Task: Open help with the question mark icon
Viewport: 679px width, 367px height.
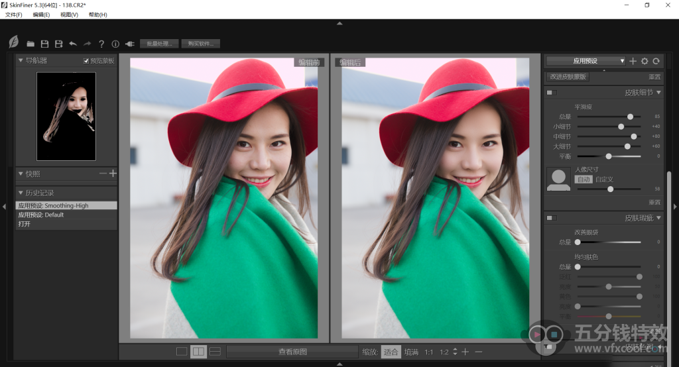Action: point(101,44)
